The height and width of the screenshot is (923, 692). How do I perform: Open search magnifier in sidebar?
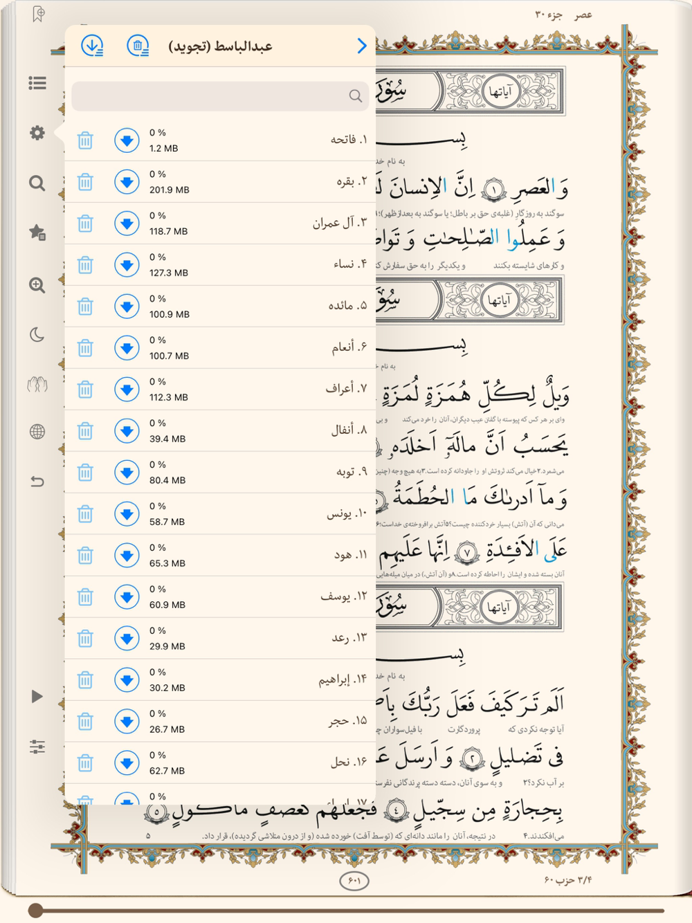[x=37, y=183]
